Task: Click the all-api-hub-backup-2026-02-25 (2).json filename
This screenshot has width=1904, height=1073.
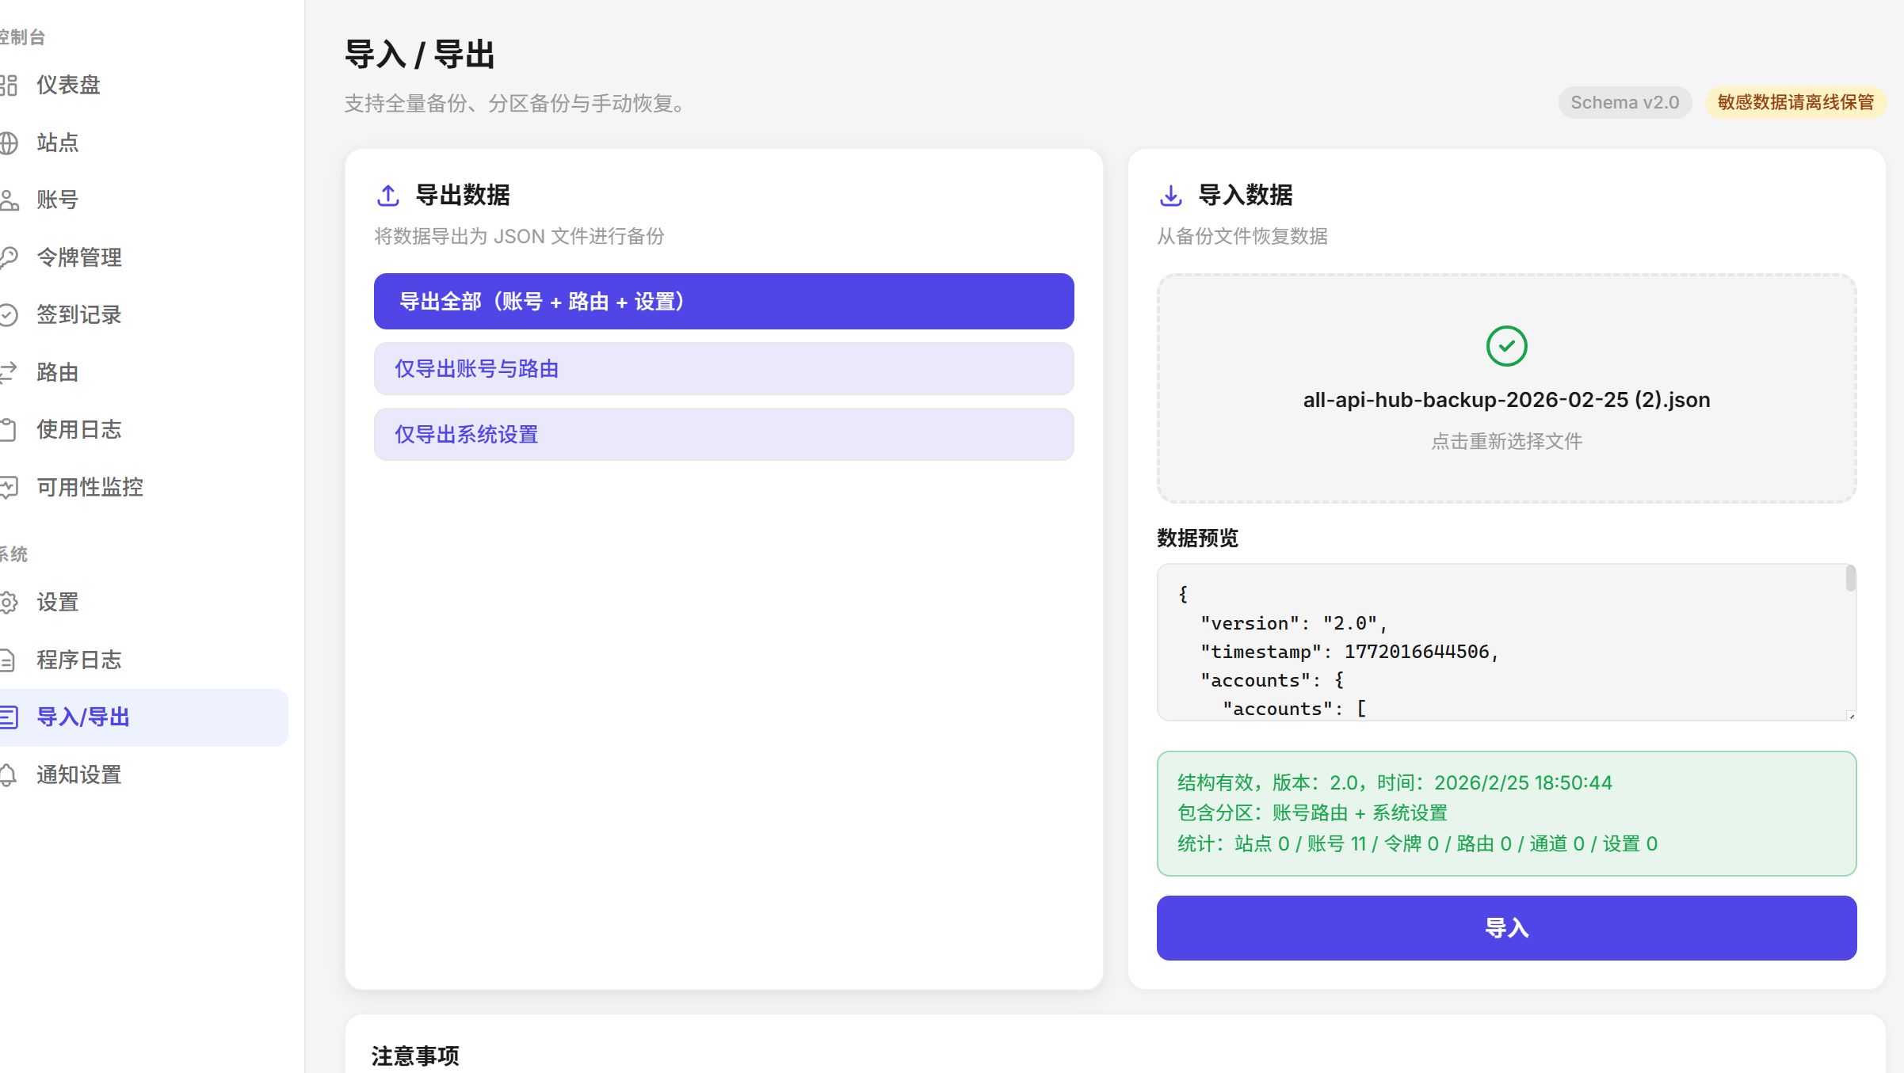Action: 1506,400
